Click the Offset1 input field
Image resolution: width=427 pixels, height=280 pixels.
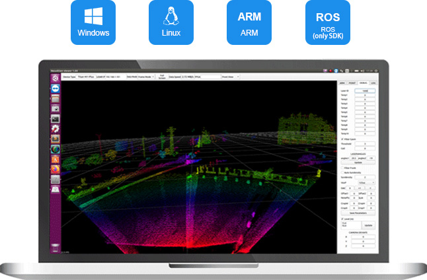coord(354,193)
